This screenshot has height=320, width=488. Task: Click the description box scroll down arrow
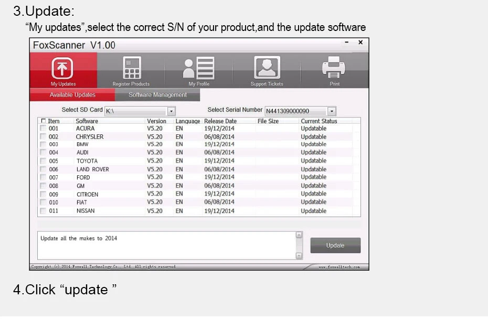coord(299,256)
